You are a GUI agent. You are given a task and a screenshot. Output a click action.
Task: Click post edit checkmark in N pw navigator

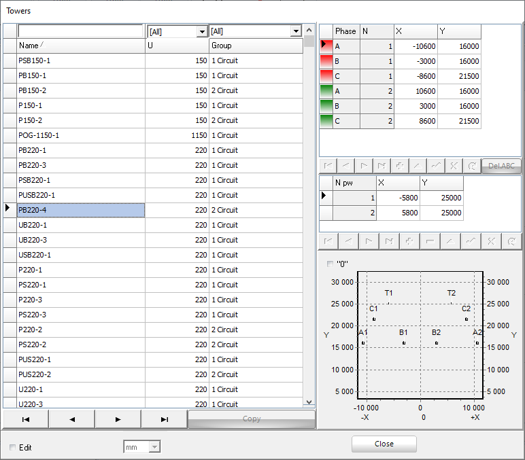(471, 241)
